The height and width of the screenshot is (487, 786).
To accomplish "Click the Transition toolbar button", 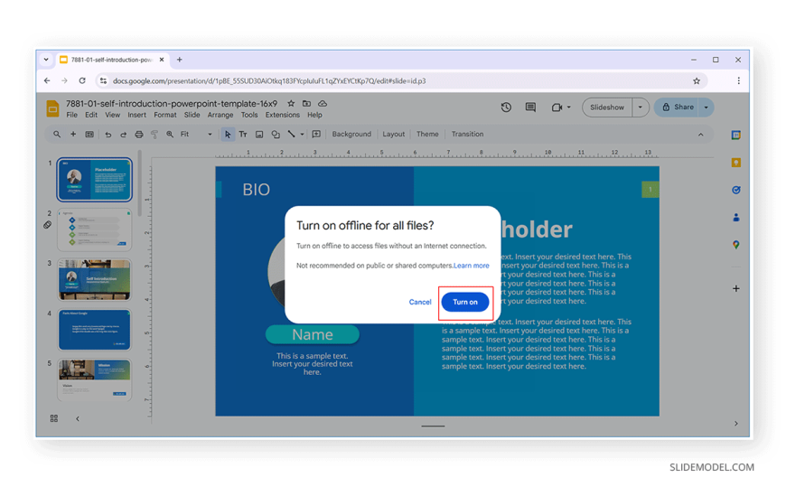I will click(x=467, y=135).
